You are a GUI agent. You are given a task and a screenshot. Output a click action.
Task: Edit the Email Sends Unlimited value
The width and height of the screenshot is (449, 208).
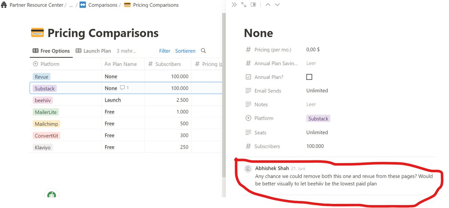click(x=317, y=91)
